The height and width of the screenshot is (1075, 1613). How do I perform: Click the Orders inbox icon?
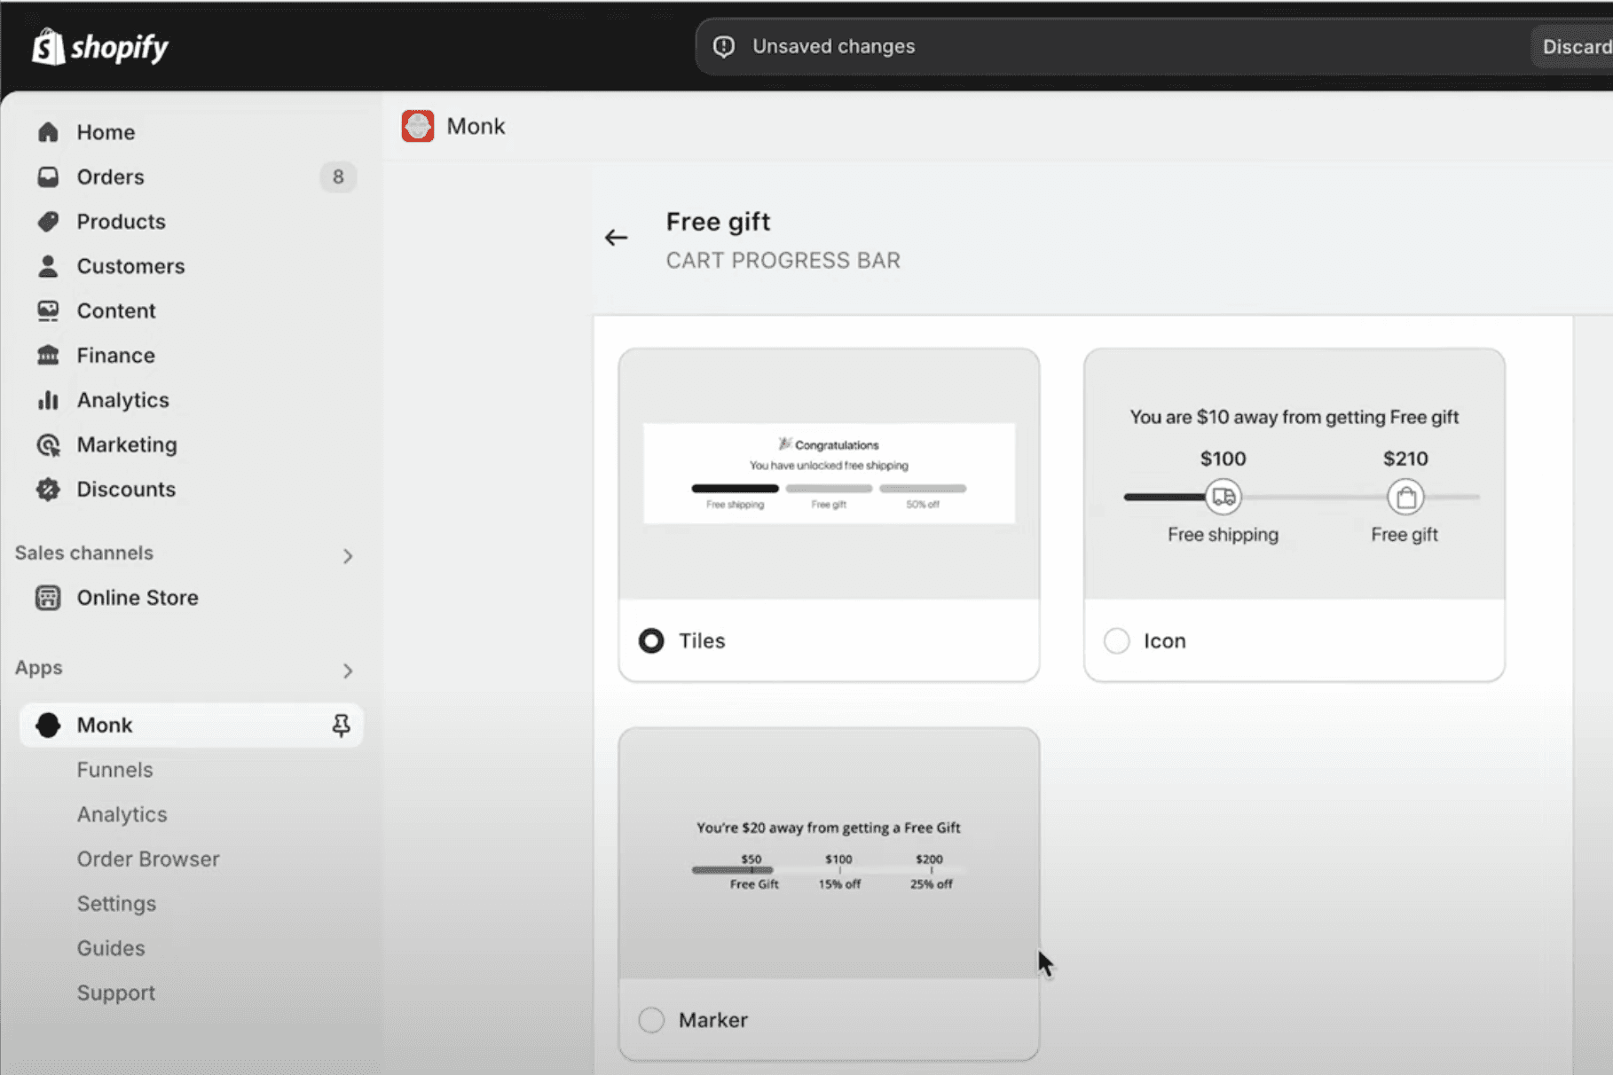48,177
